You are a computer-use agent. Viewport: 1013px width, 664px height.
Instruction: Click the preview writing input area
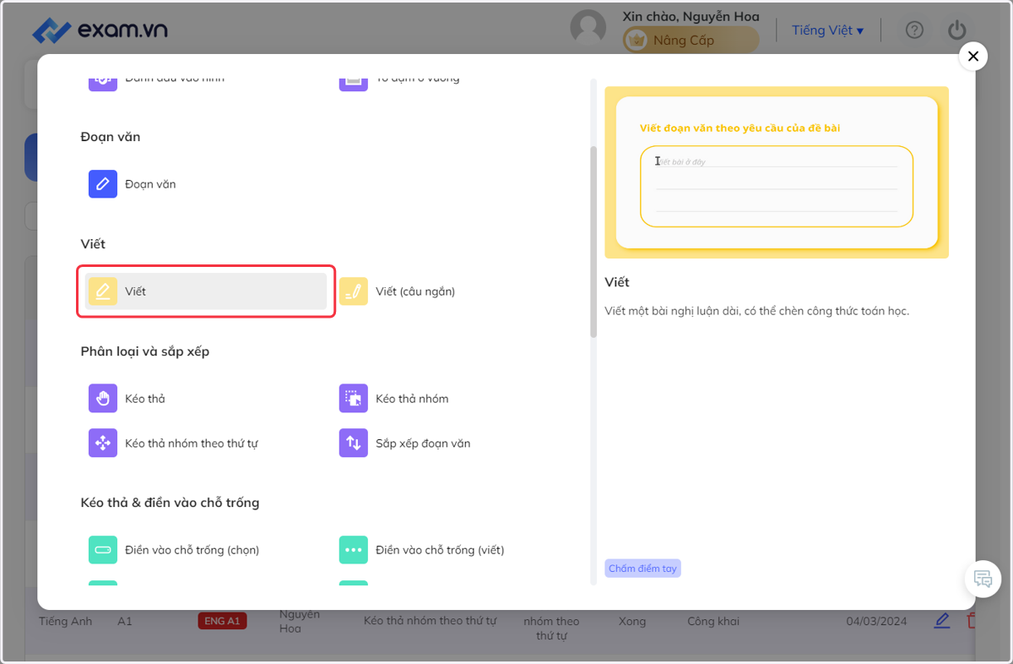point(777,186)
